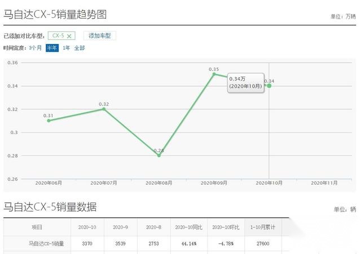
Task: Click the 0.34万 tooltip box
Action: coord(246,83)
